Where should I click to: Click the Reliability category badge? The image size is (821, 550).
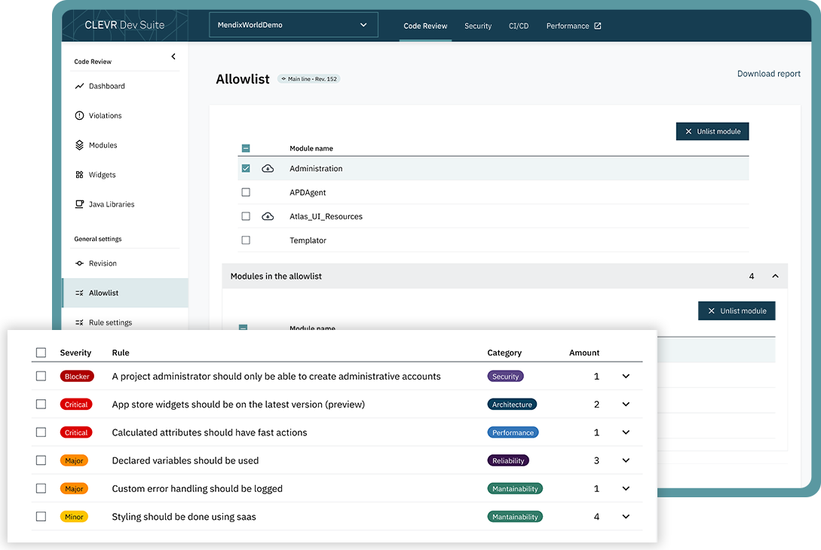tap(508, 460)
